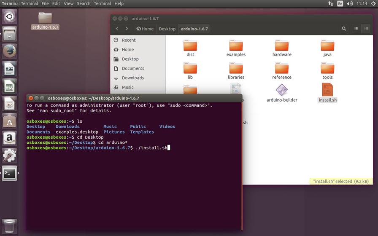Image resolution: width=378 pixels, height=236 pixels.
Task: Open the Search menu in the top bar
Action: pyautogui.click(x=84, y=3)
